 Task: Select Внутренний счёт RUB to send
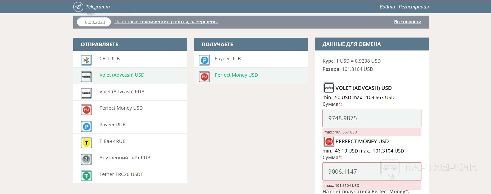coord(130,159)
